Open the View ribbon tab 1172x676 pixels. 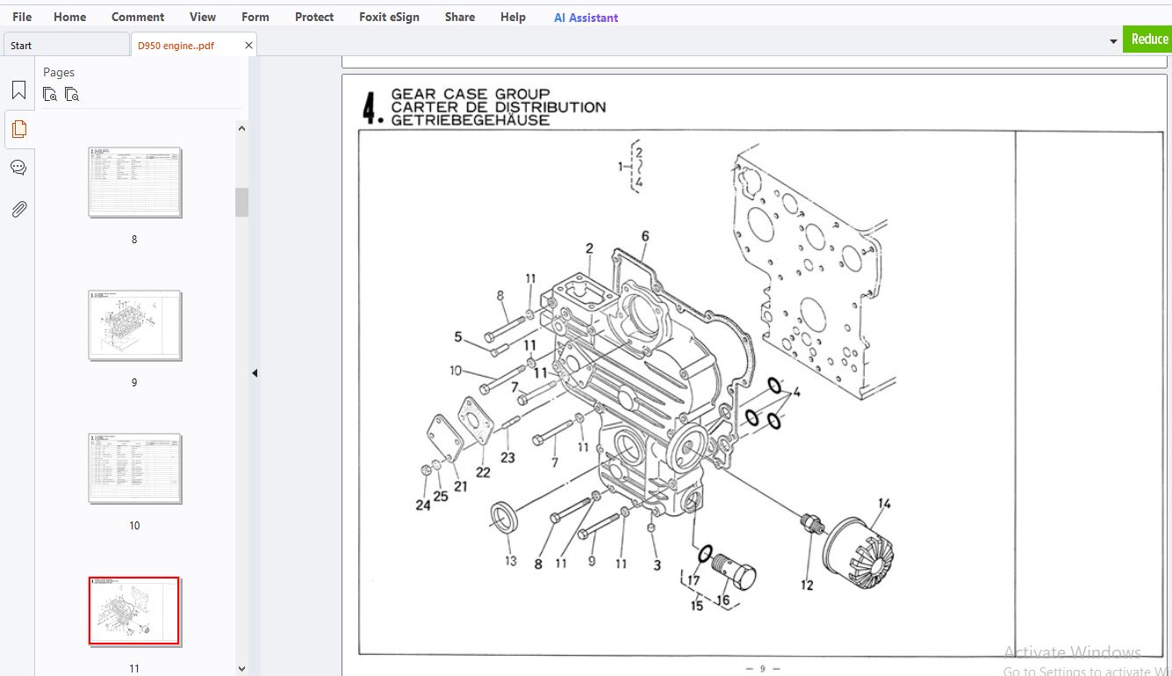[203, 17]
